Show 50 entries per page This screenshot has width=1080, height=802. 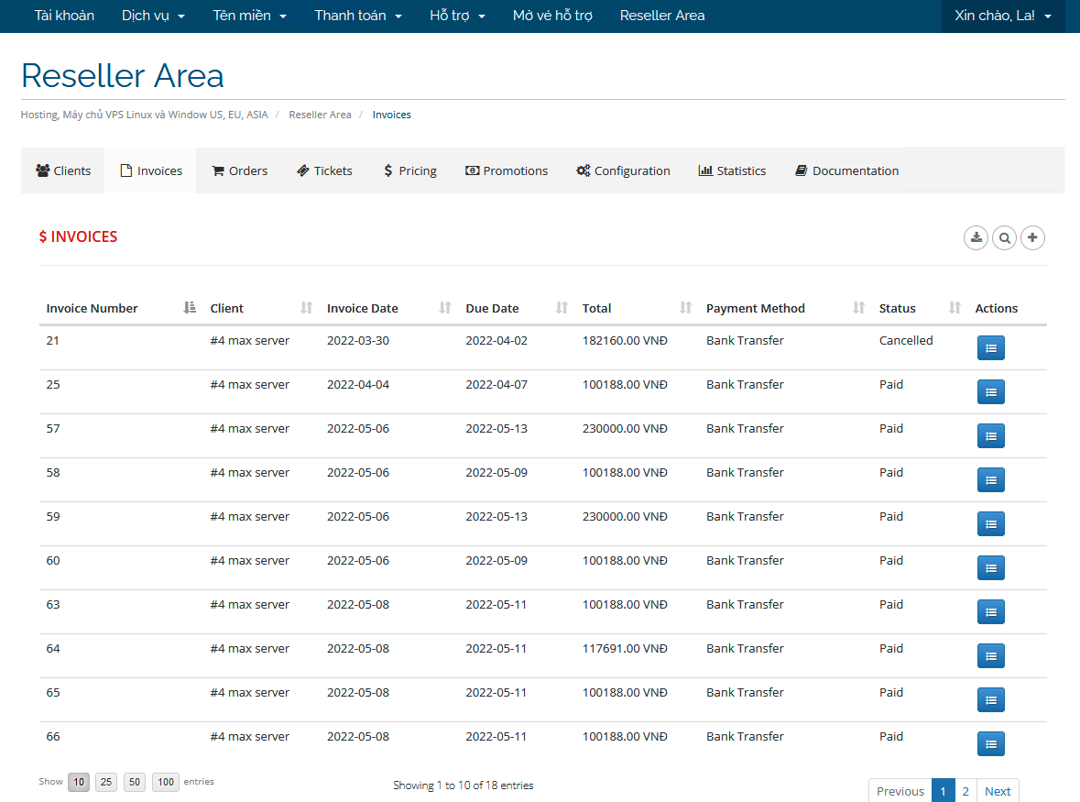tap(135, 783)
